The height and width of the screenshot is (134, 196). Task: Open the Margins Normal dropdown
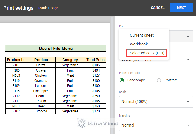tap(156, 125)
